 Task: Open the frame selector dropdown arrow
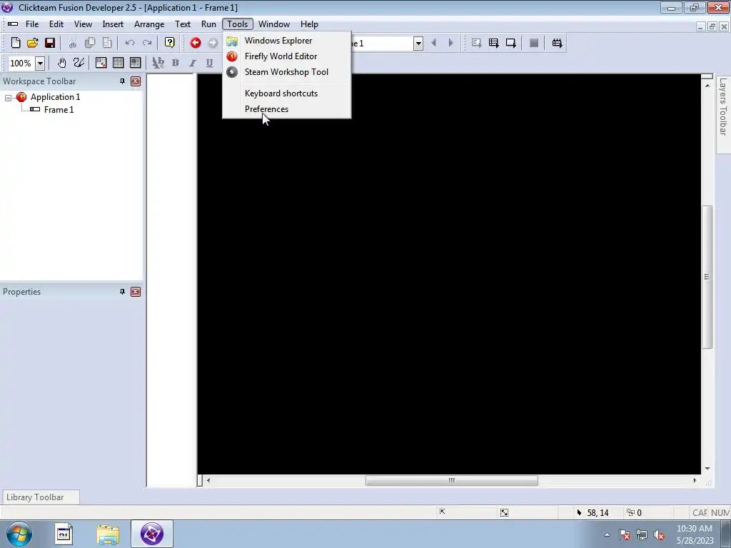click(418, 44)
